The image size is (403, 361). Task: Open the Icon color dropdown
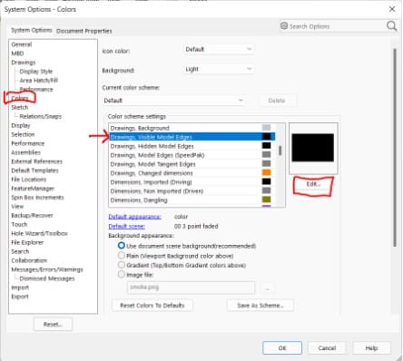coord(219,49)
